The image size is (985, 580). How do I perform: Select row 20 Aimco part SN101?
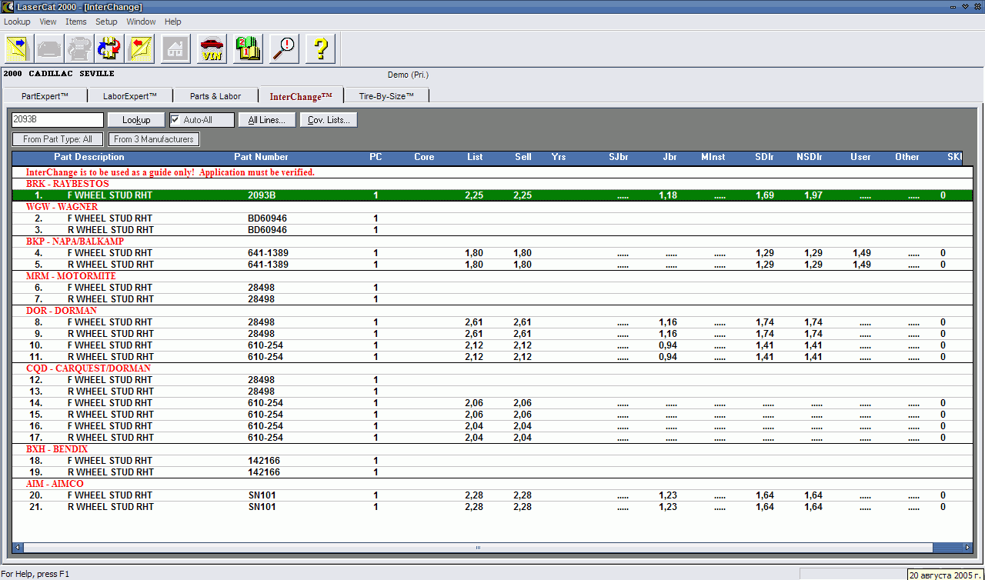[492, 495]
